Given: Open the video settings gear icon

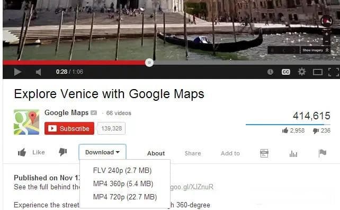Looking at the screenshot, I should 302,72.
